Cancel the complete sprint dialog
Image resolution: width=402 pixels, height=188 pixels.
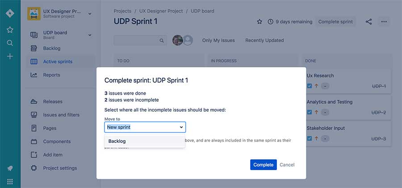click(x=287, y=165)
